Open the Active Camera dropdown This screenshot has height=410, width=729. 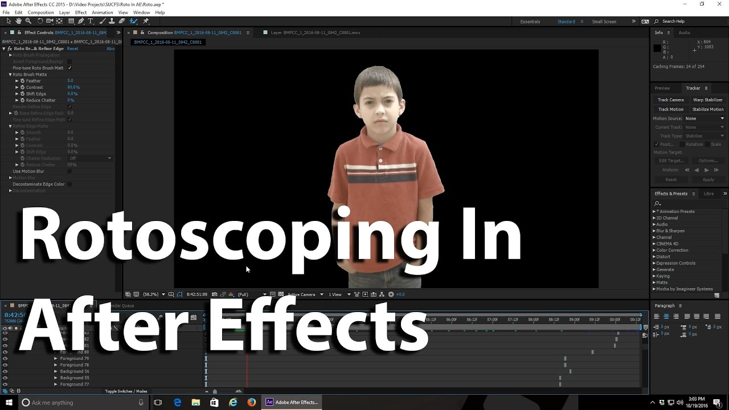[x=305, y=294]
